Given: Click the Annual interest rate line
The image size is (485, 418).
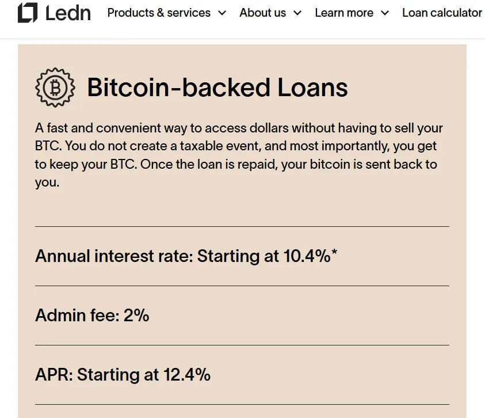Looking at the screenshot, I should 186,256.
